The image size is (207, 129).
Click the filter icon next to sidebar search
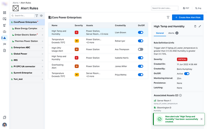(x=37, y=16)
